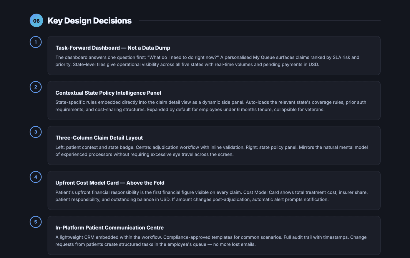Click the paragraph about lightweight CRM

[211, 241]
